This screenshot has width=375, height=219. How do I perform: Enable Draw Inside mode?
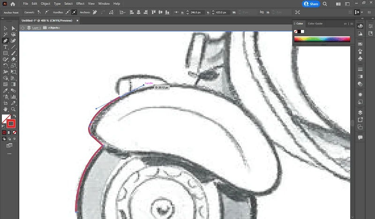pos(15,139)
